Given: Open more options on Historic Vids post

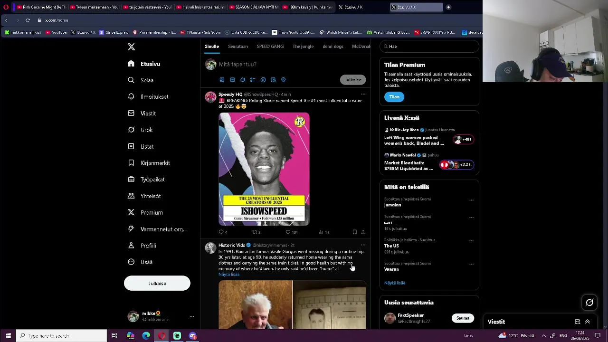Looking at the screenshot, I should [363, 245].
